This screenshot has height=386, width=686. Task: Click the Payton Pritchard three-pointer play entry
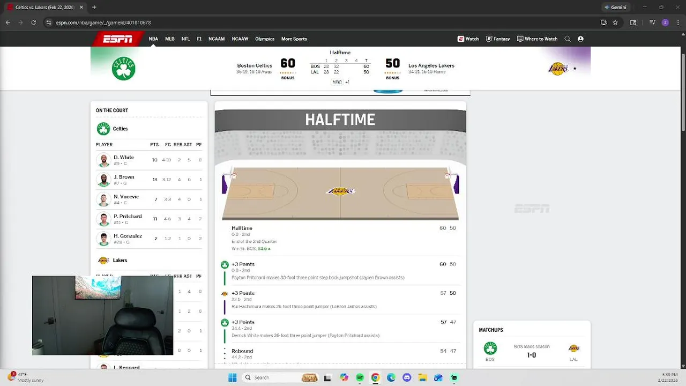point(340,271)
